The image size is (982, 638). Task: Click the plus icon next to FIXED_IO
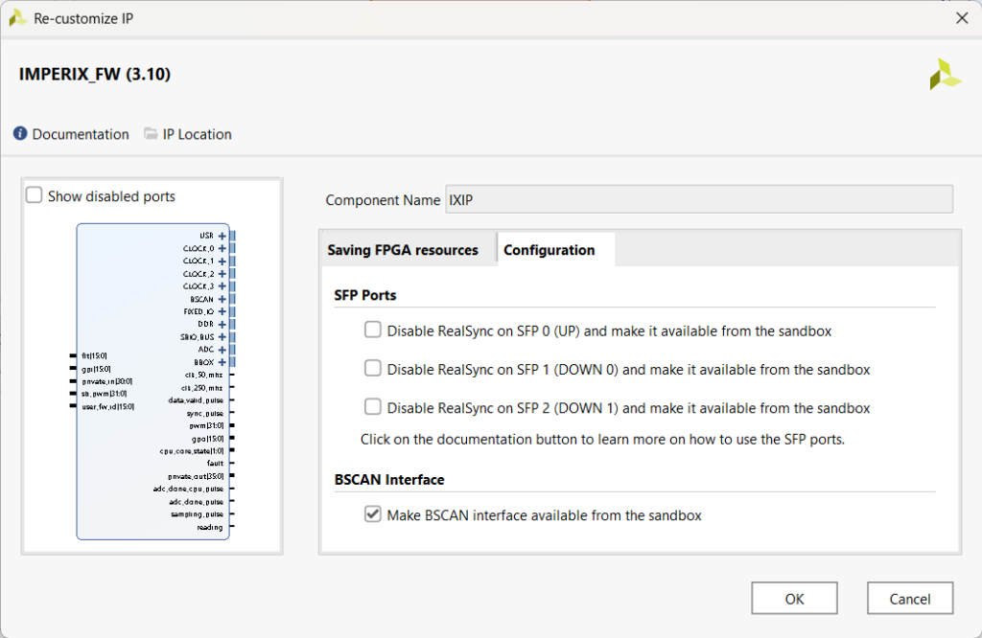click(222, 311)
